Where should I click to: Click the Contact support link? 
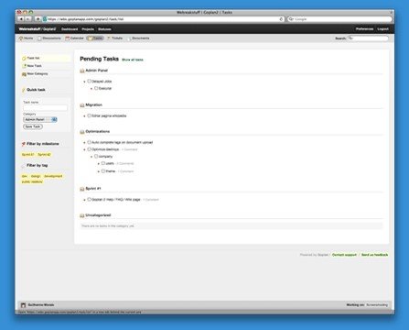click(344, 255)
